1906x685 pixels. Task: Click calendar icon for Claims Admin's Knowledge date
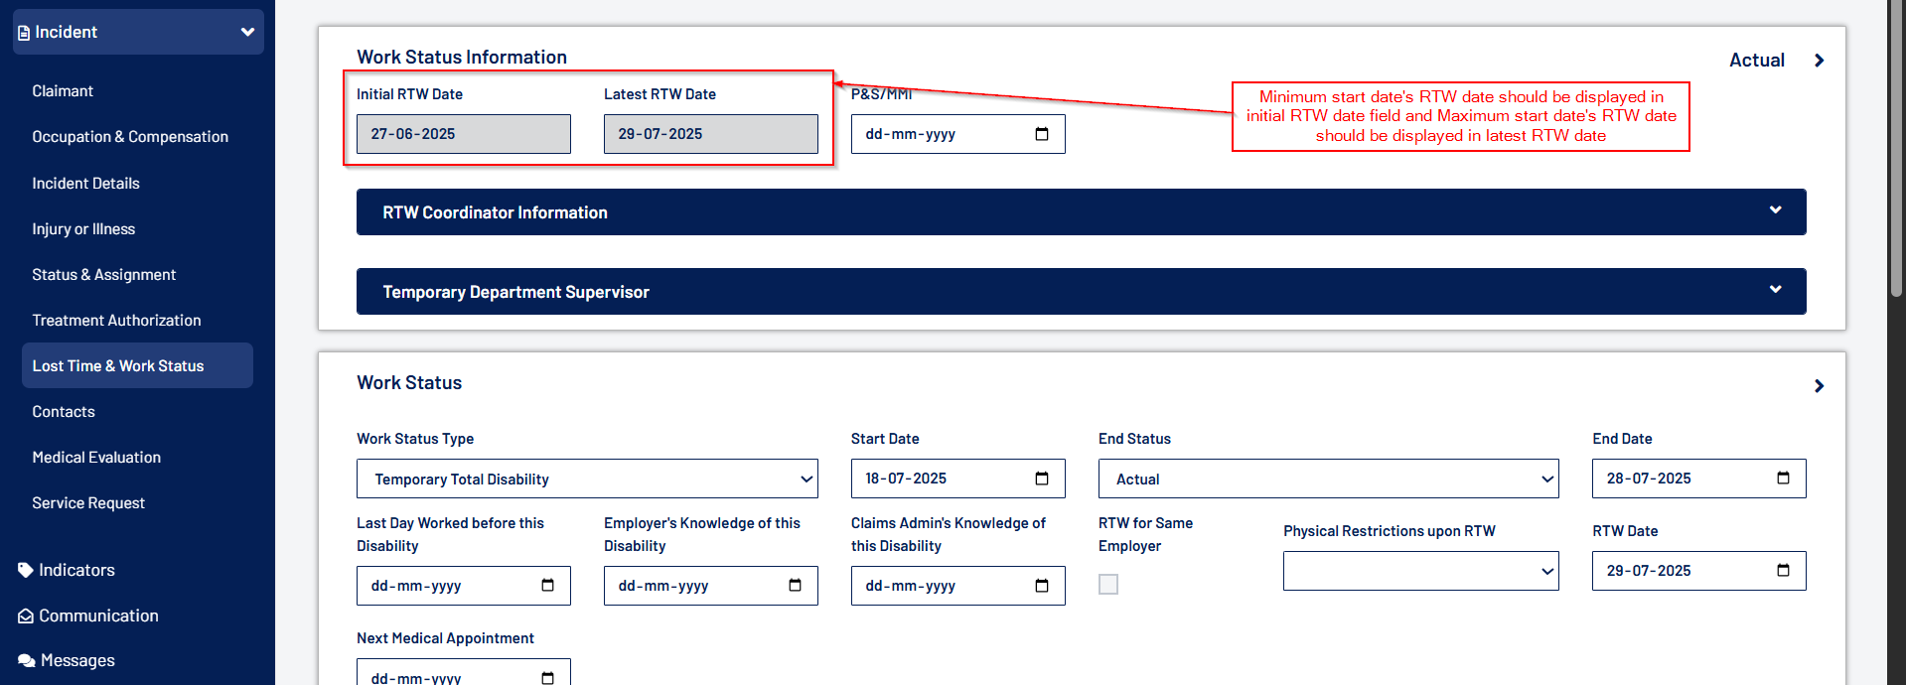(1041, 586)
